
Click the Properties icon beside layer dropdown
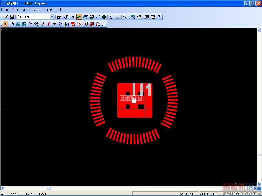[59, 17]
